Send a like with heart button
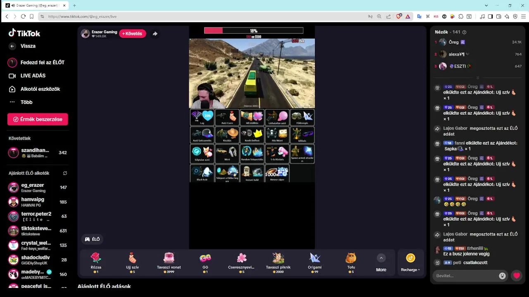Image resolution: width=529 pixels, height=297 pixels. [x=517, y=276]
